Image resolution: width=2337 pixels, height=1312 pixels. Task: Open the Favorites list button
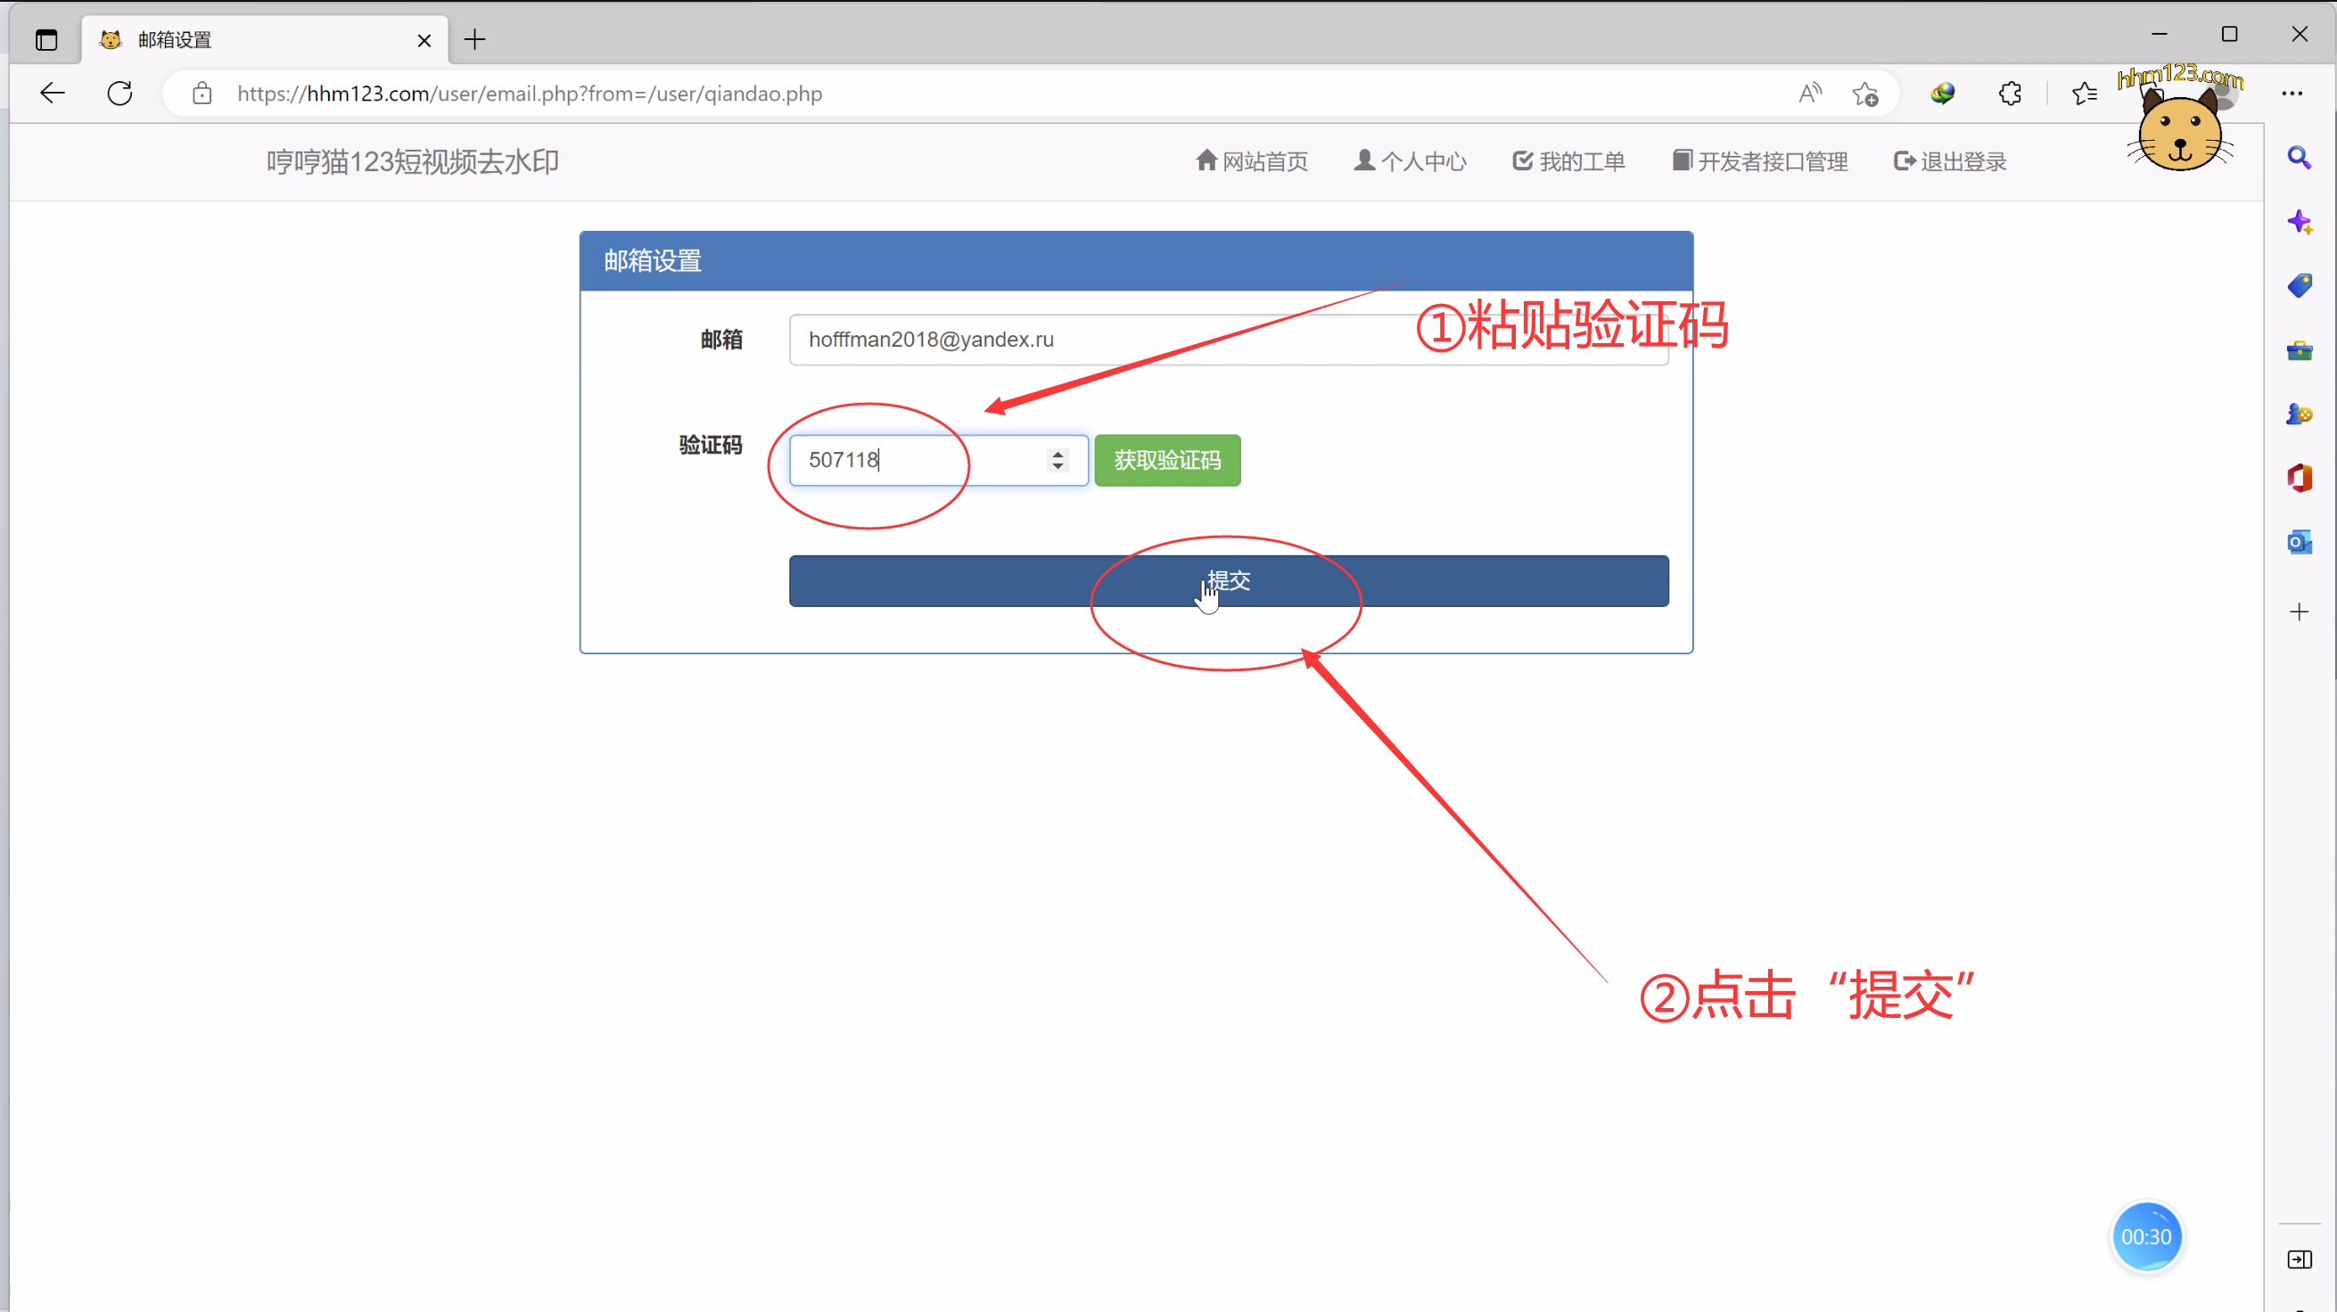click(2084, 94)
